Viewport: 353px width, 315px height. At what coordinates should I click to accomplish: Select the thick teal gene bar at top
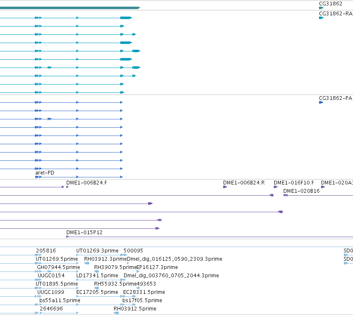point(70,8)
